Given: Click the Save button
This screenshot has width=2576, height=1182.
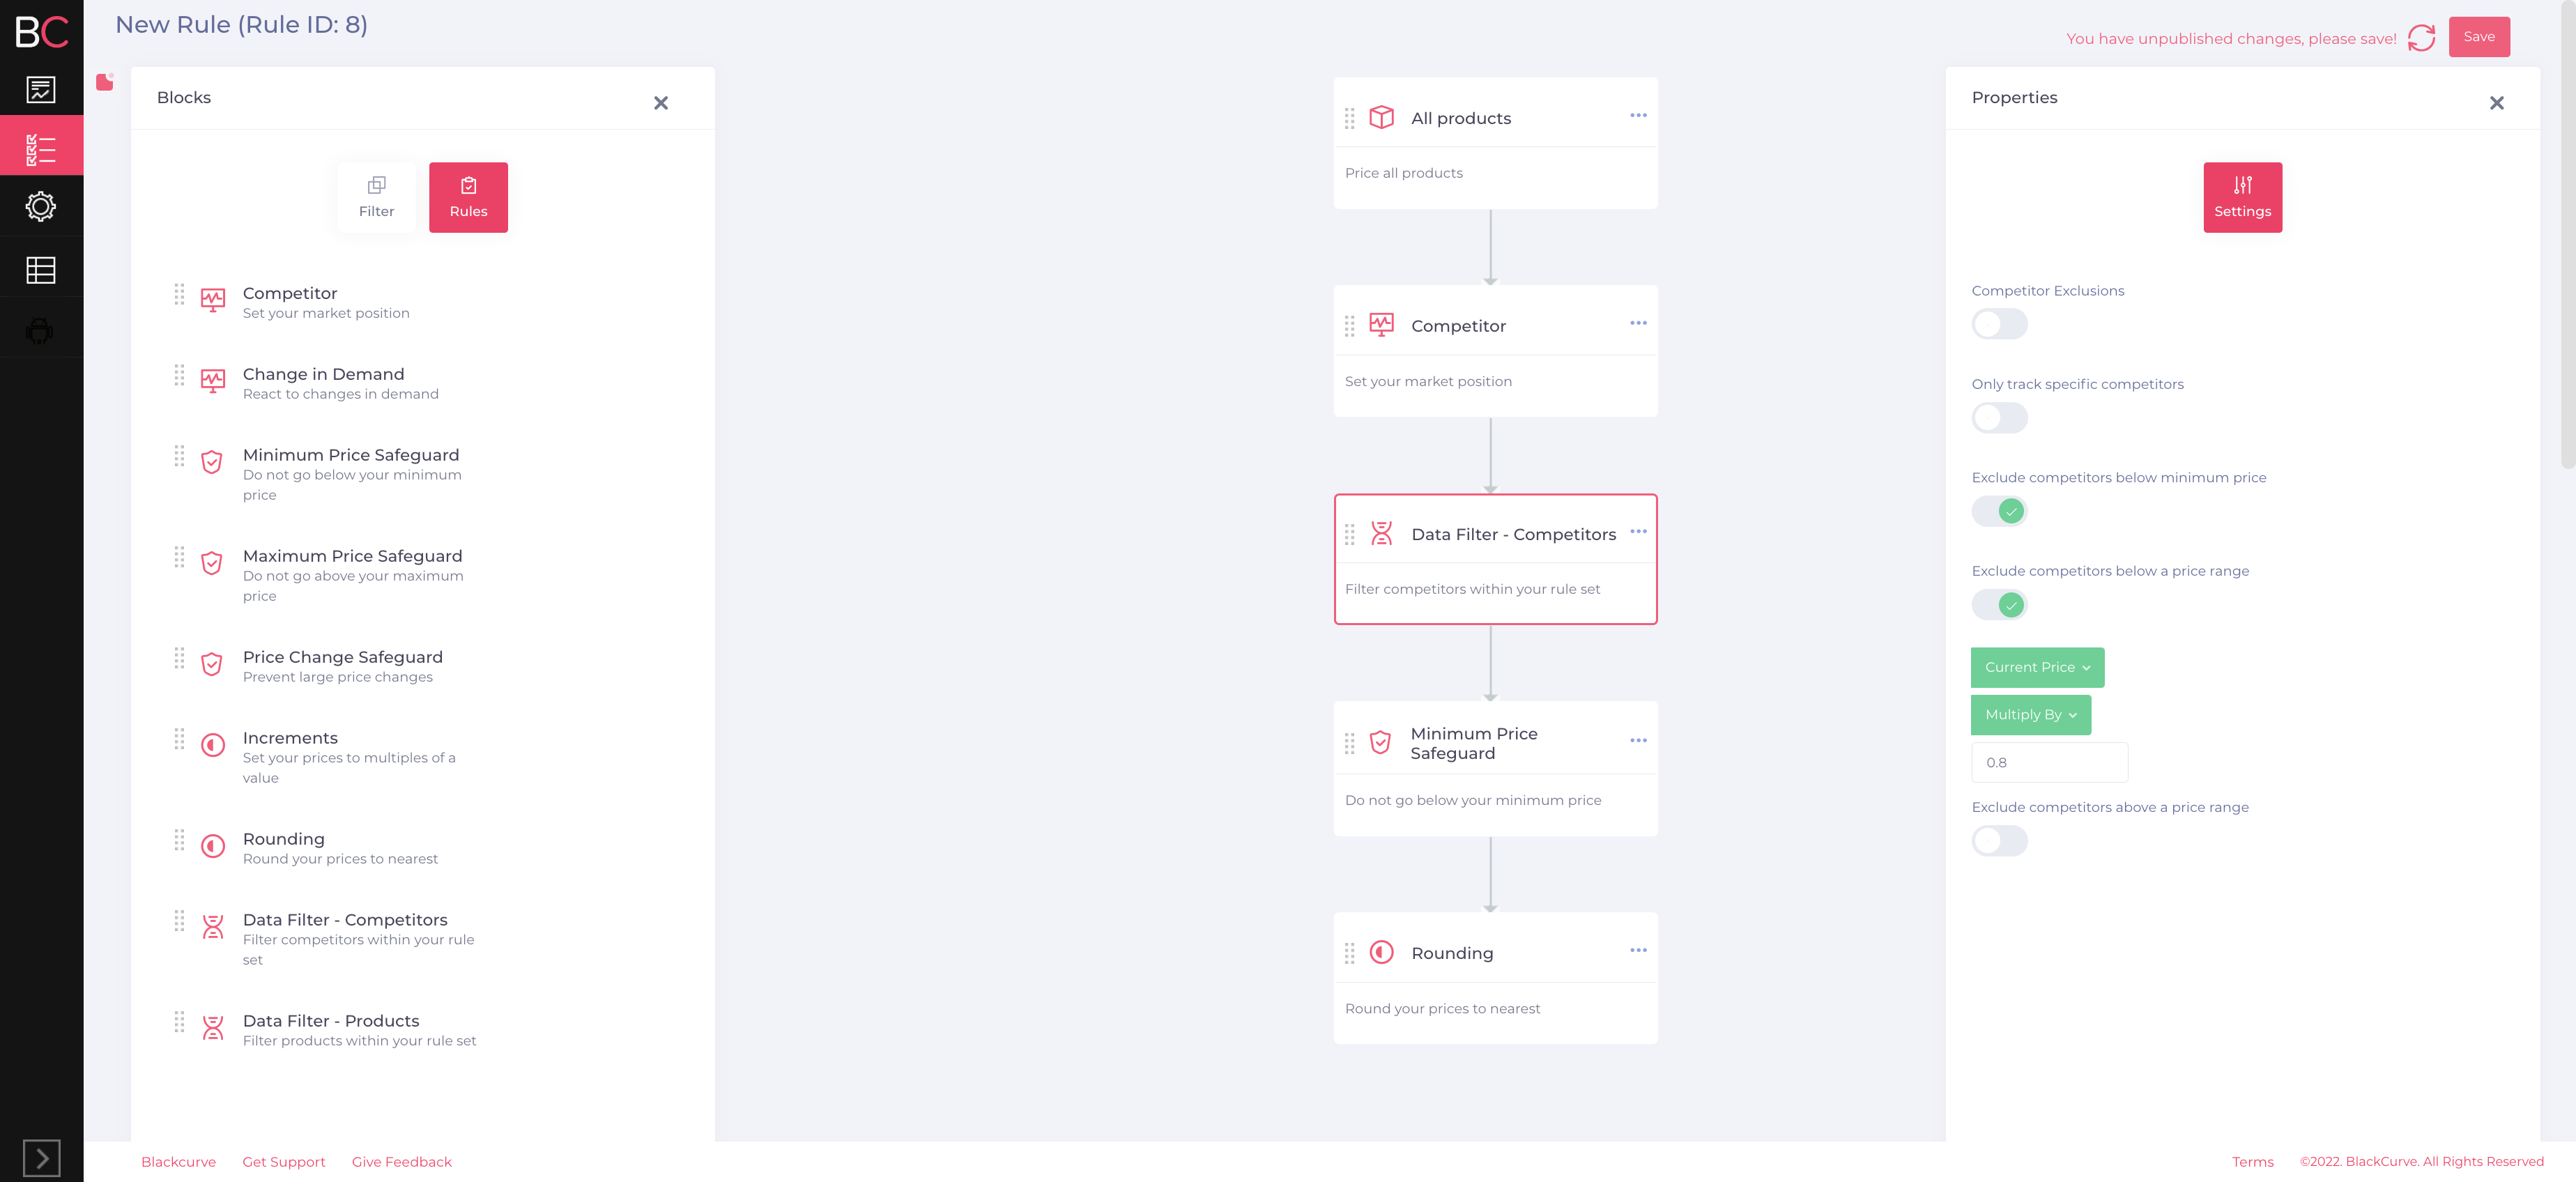Looking at the screenshot, I should tap(2478, 37).
